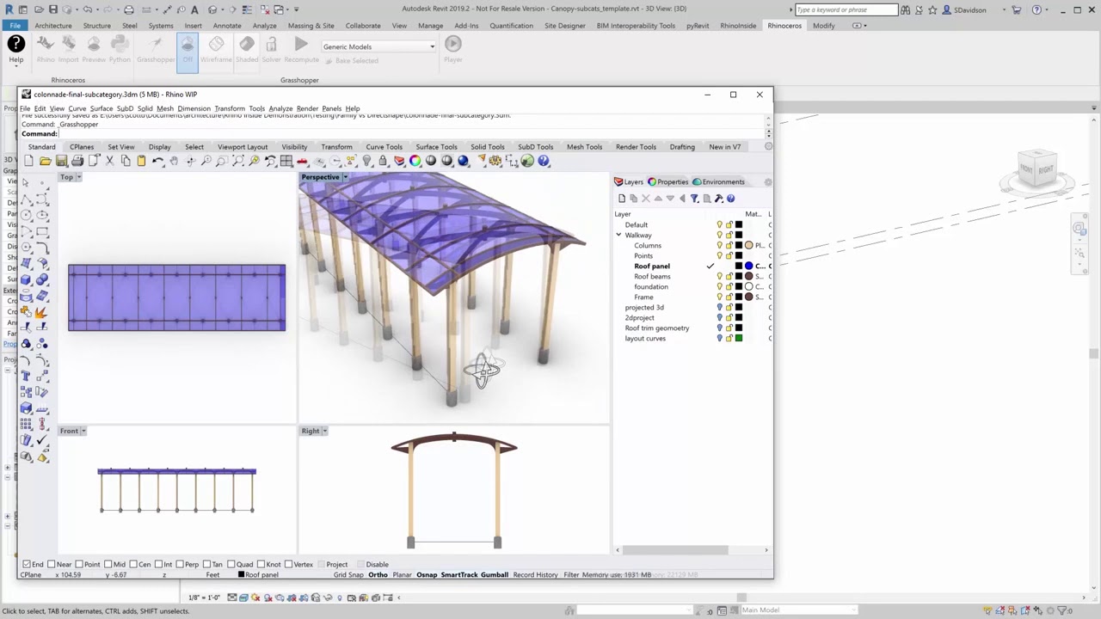Screen dimensions: 1101x619
Task: Click the four-viewport layout icon
Action: tap(286, 161)
